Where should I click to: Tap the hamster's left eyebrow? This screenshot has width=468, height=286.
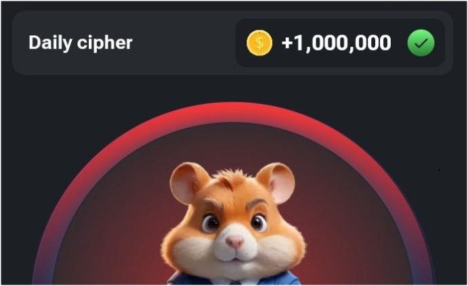(x=213, y=204)
